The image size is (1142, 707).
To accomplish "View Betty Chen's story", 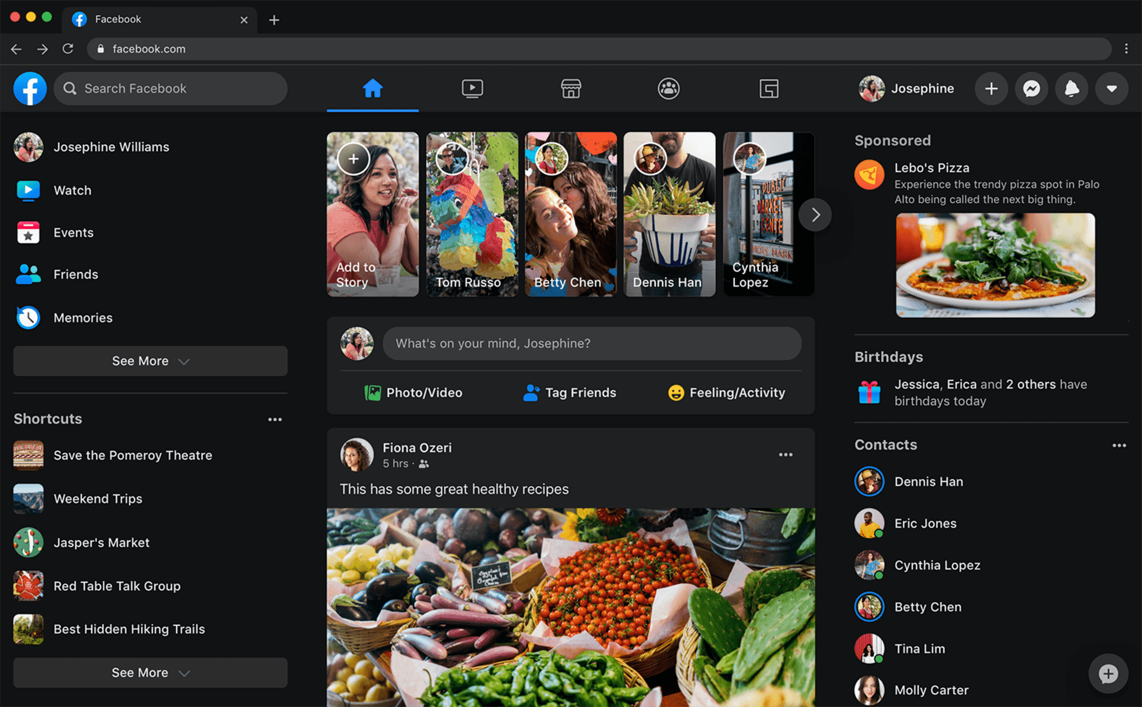I will [x=571, y=214].
